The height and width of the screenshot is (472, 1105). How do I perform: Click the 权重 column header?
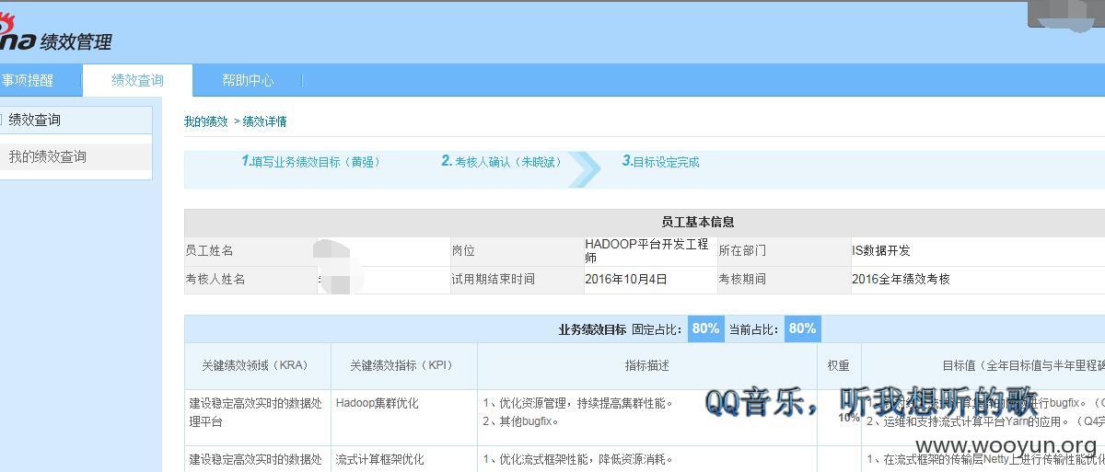[x=838, y=365]
